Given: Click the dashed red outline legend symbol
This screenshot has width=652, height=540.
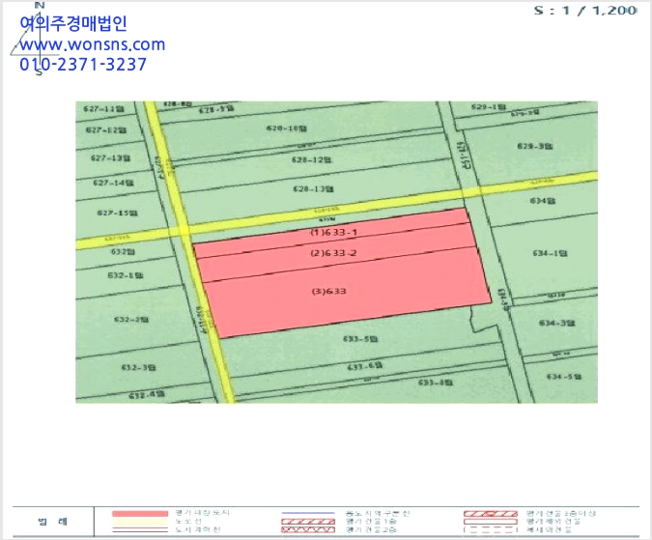Looking at the screenshot, I should tap(491, 529).
